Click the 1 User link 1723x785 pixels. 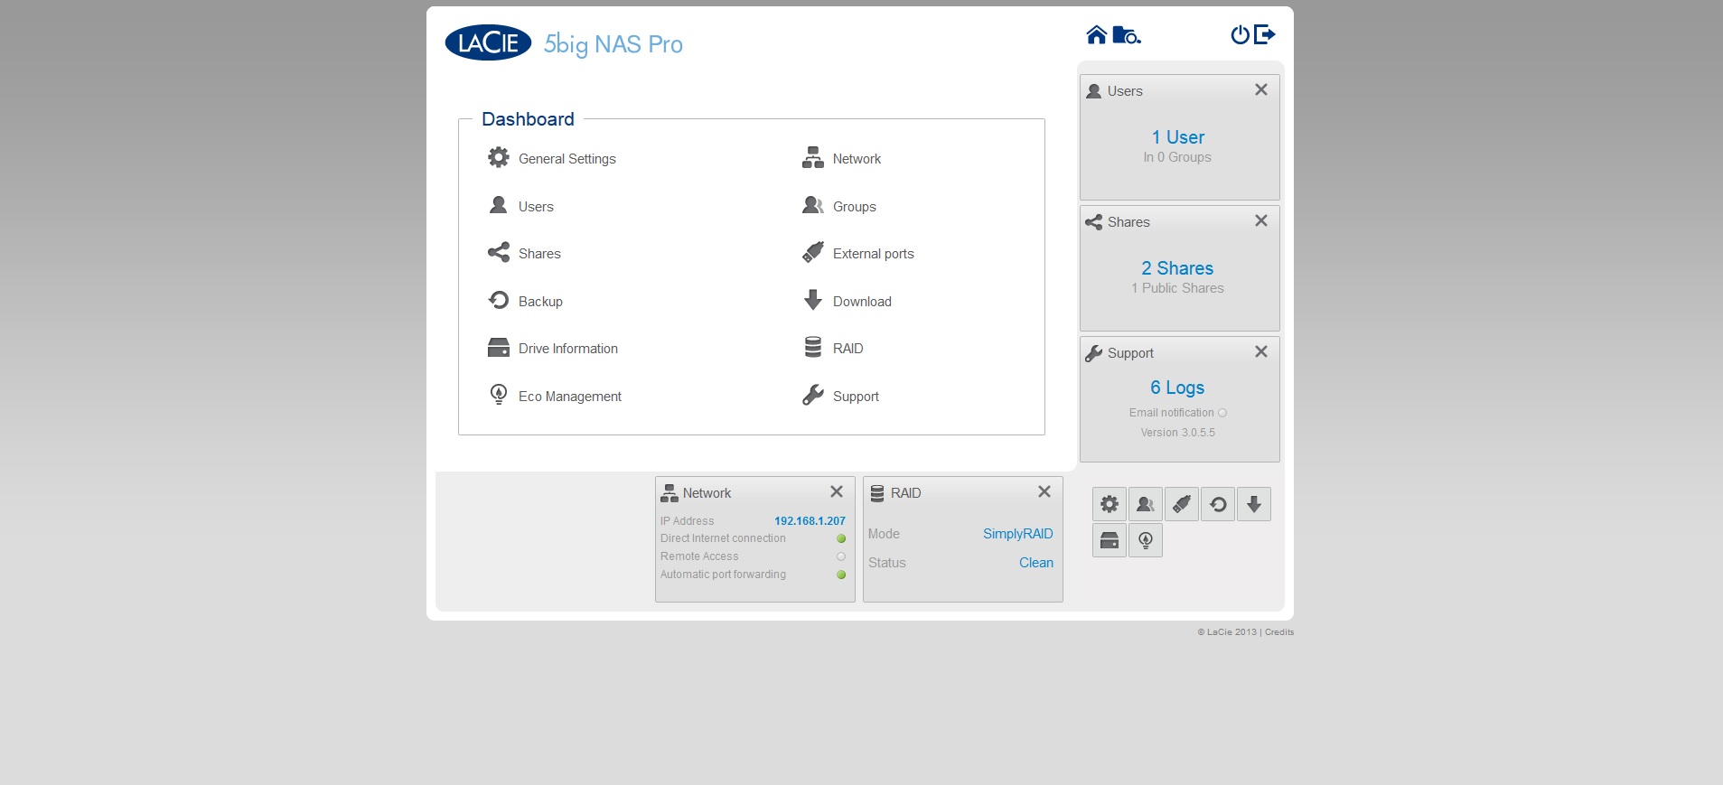[x=1178, y=137]
